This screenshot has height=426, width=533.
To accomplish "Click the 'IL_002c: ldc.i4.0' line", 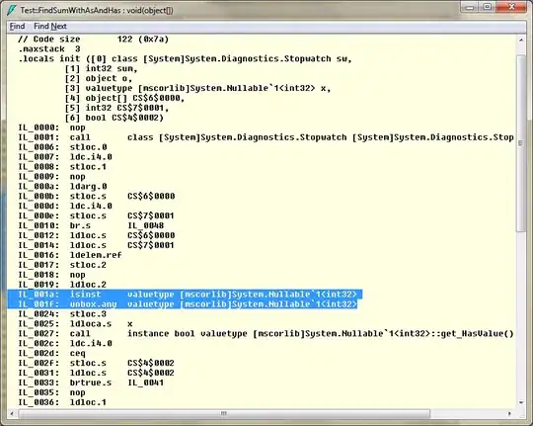I will tap(65, 344).
